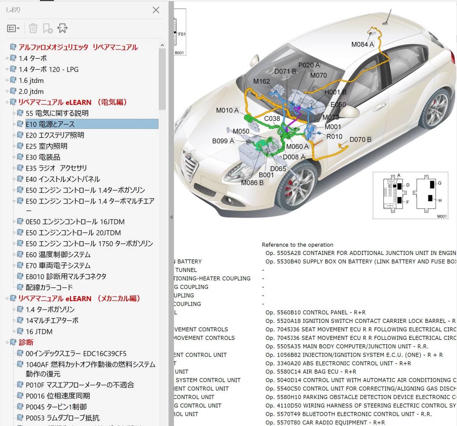457x426 pixels.
Task: Go to E8010 診断用マルチコネクタ bookmark
Action: 66,276
